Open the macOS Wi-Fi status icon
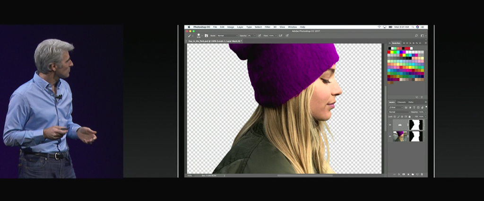 (379, 27)
